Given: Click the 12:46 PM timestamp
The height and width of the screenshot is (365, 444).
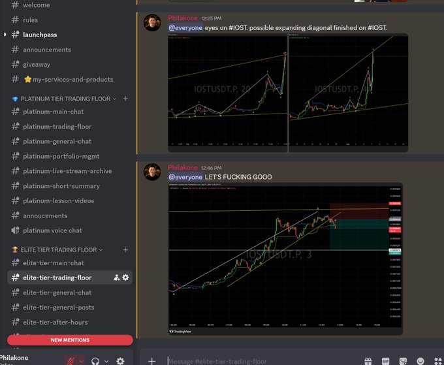Looking at the screenshot, I should click(212, 168).
